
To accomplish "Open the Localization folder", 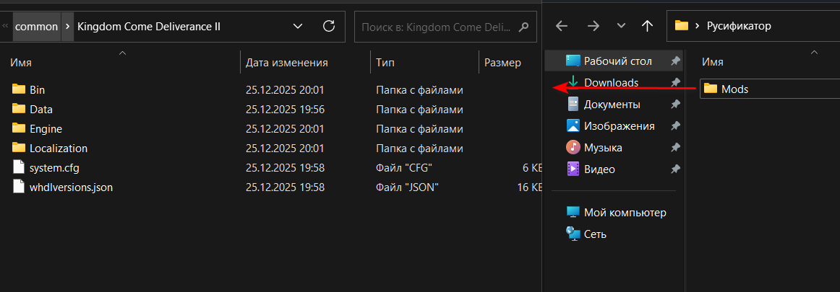I will pos(58,149).
